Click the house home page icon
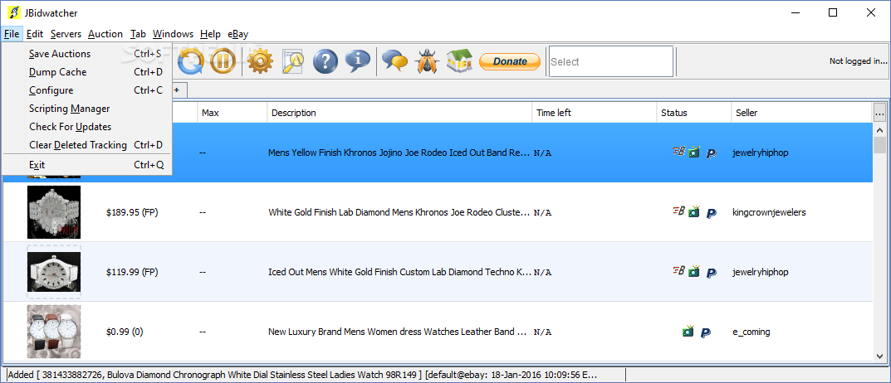 coord(459,61)
